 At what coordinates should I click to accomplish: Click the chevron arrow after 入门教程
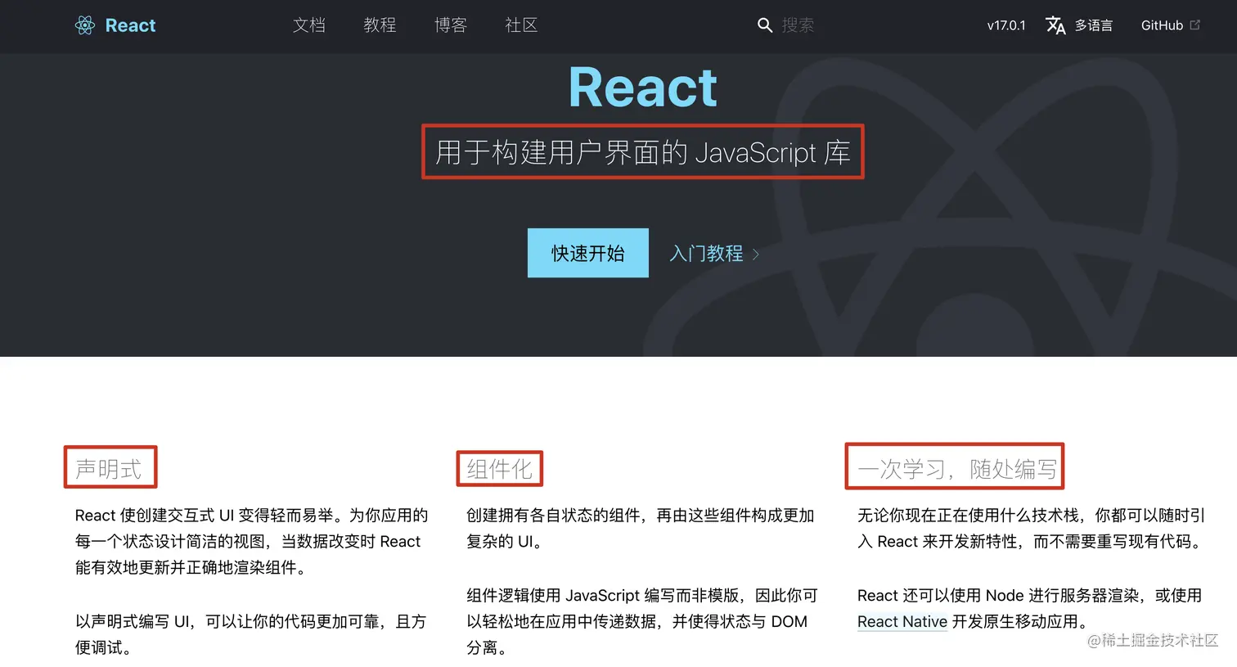[x=756, y=255]
